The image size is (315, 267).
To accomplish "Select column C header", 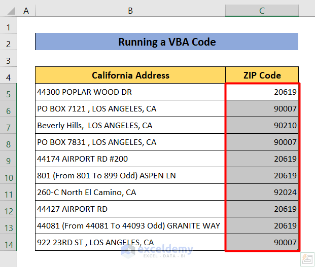I will pos(262,11).
